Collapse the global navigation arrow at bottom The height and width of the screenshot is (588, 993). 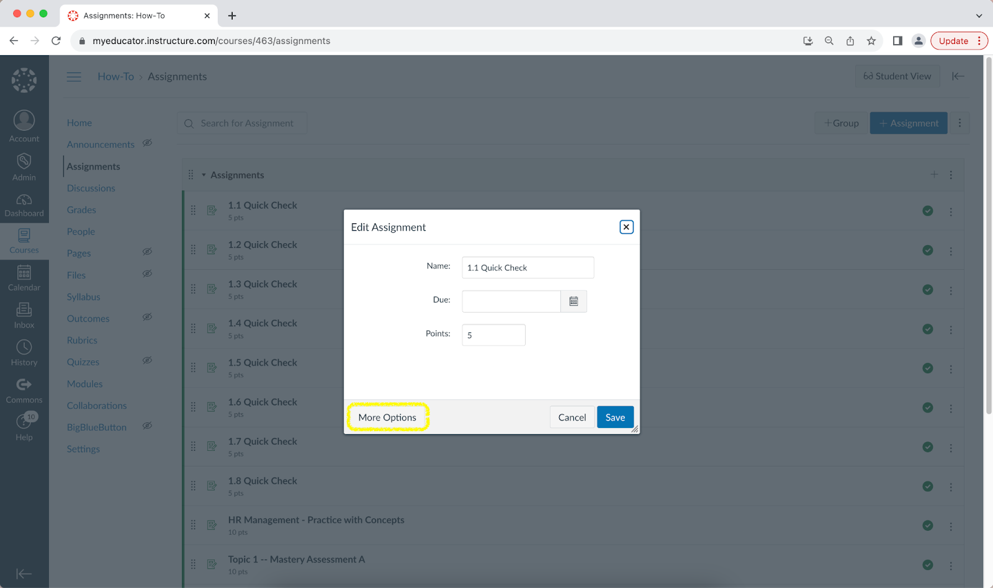click(x=24, y=574)
